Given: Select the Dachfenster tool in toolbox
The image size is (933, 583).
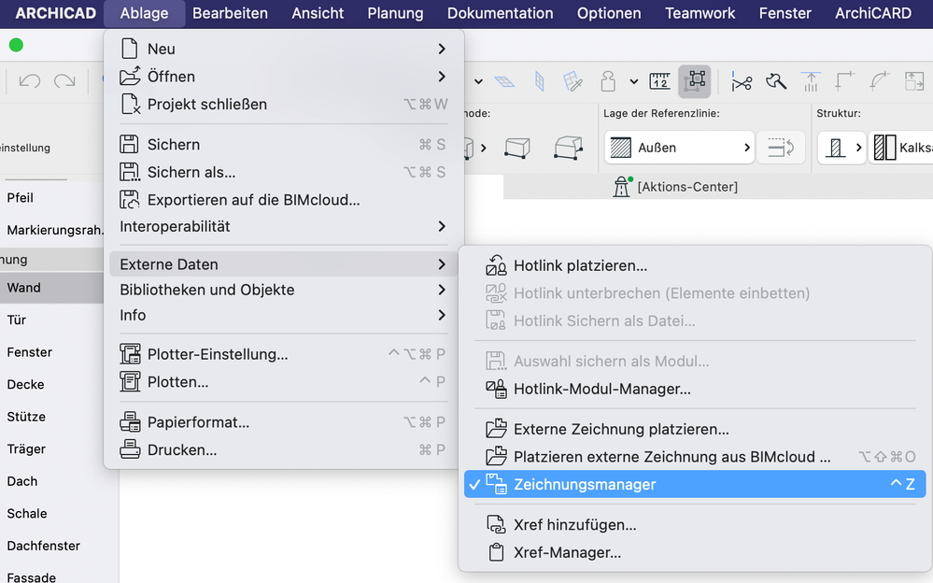Looking at the screenshot, I should click(x=43, y=546).
